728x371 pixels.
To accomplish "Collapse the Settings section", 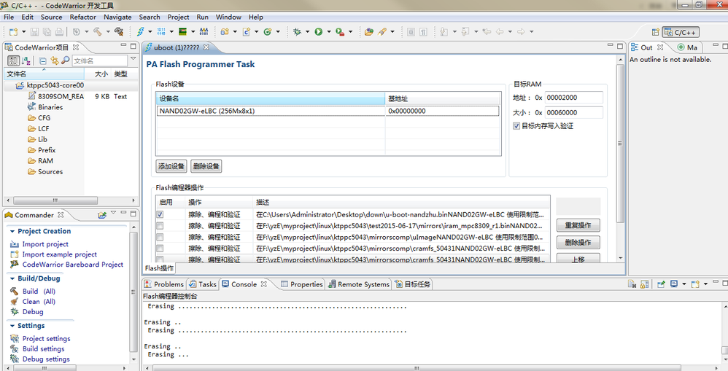I will pos(12,326).
